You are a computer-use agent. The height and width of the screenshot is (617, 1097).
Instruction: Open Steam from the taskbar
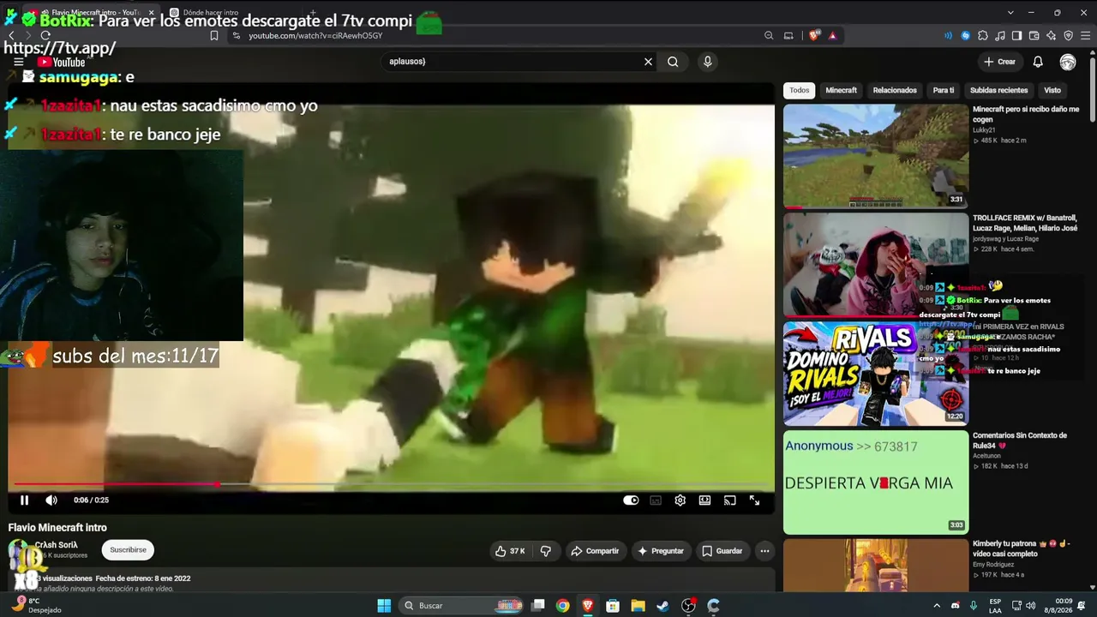[662, 606]
